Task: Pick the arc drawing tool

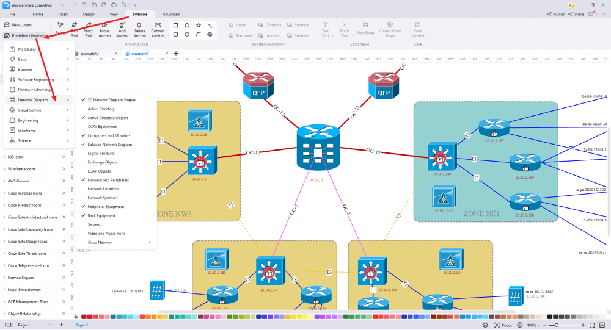Action: (199, 35)
